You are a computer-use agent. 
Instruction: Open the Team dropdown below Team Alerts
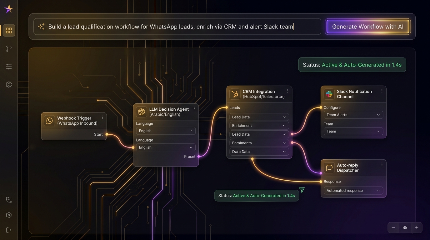point(353,132)
